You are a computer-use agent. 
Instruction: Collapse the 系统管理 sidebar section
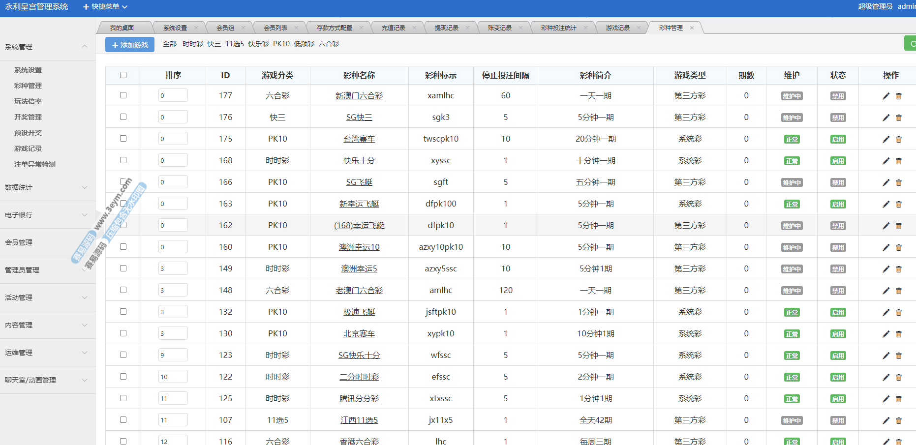(47, 47)
